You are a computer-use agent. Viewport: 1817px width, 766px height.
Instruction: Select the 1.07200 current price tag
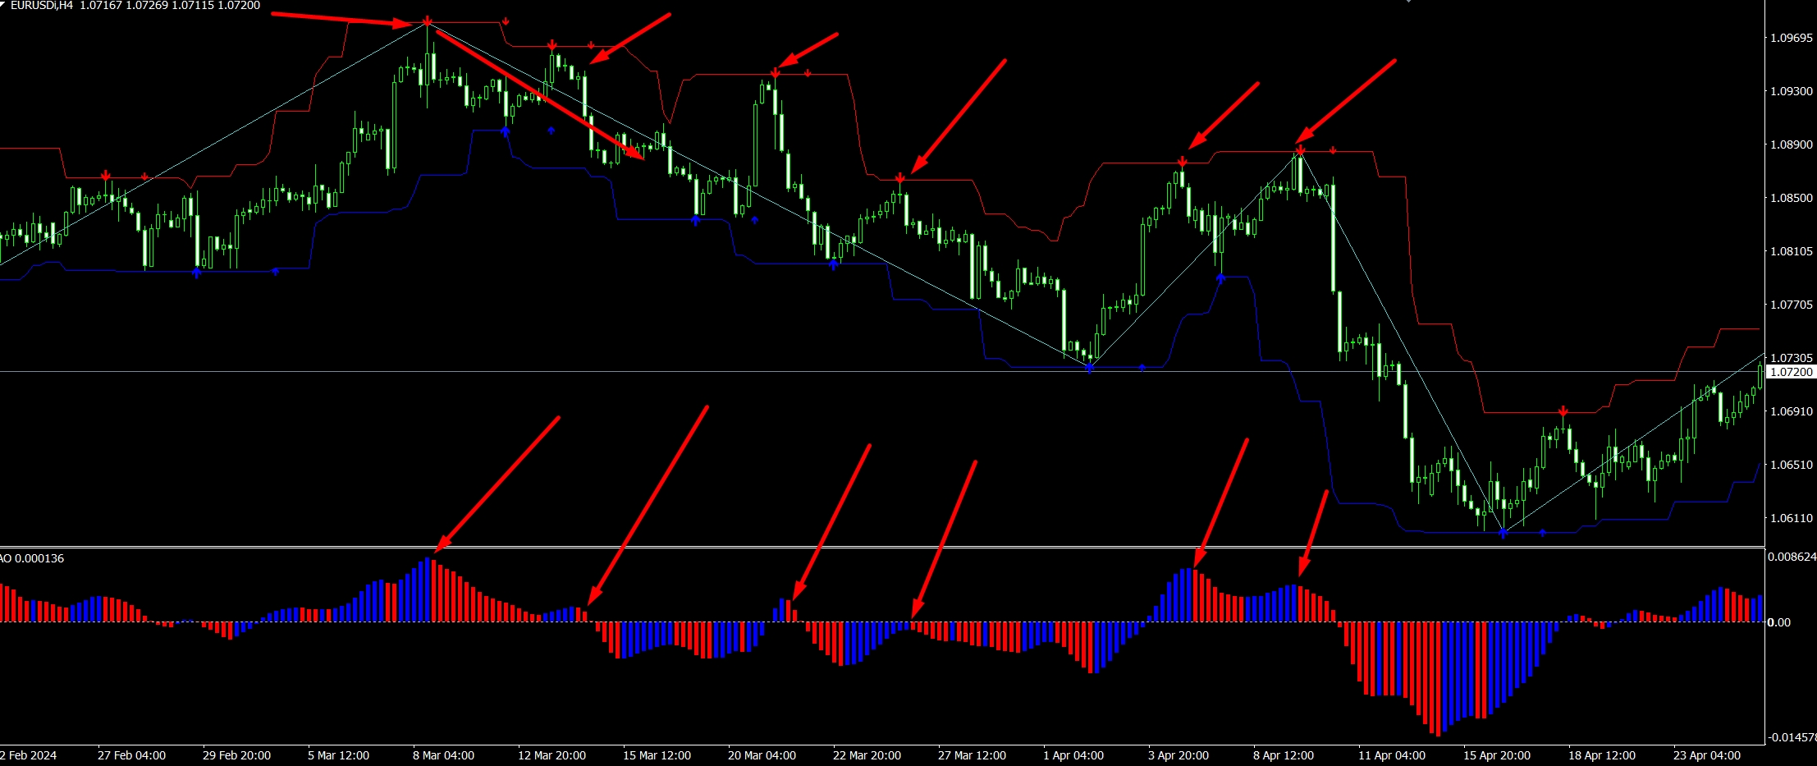(1792, 372)
